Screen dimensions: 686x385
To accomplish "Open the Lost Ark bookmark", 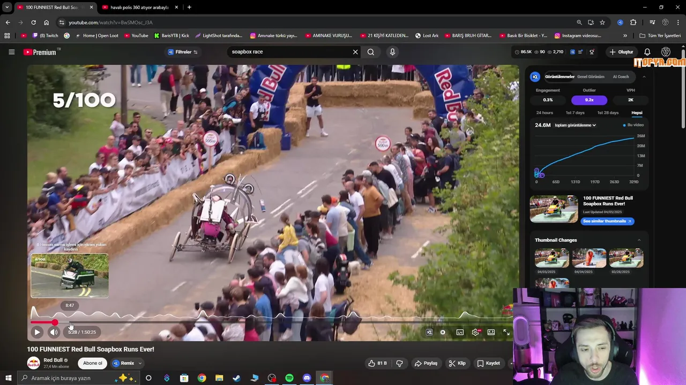I will (x=427, y=36).
